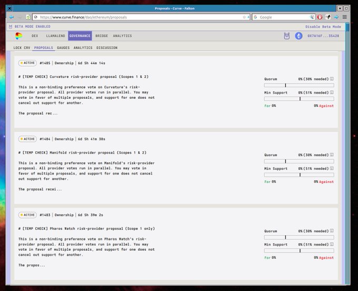Open wallet address 0X7A16F...35428
358x291 pixels.
click(323, 36)
